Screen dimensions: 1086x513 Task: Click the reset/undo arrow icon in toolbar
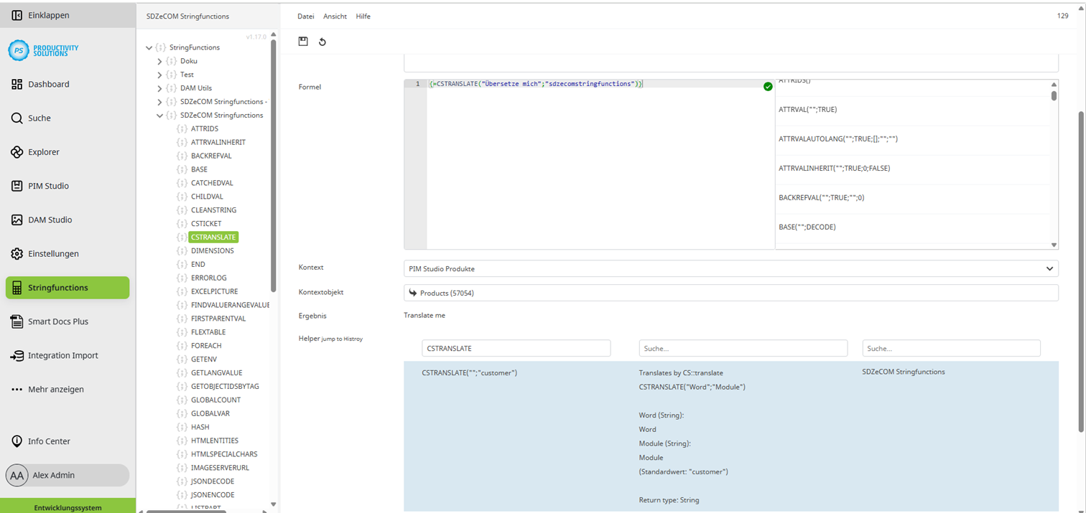(x=322, y=42)
